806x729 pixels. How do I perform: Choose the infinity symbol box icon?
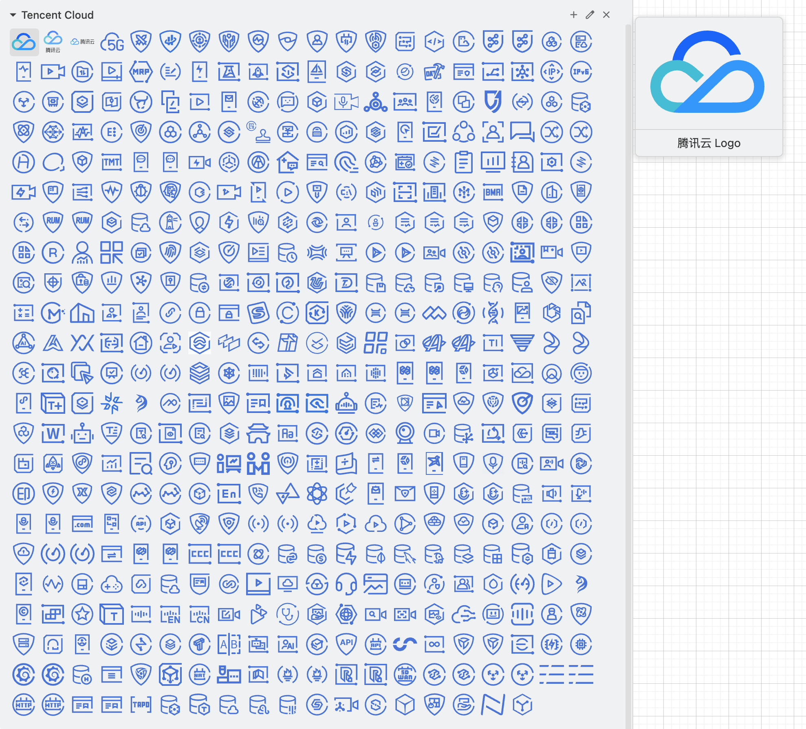click(434, 644)
